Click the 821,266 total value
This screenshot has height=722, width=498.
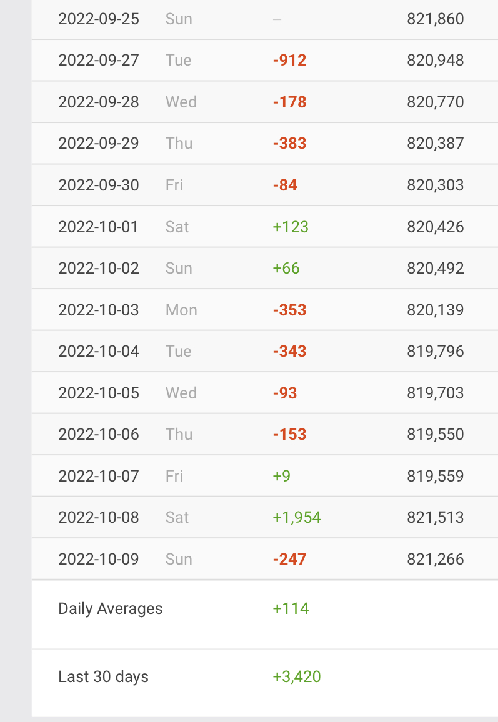click(x=436, y=559)
